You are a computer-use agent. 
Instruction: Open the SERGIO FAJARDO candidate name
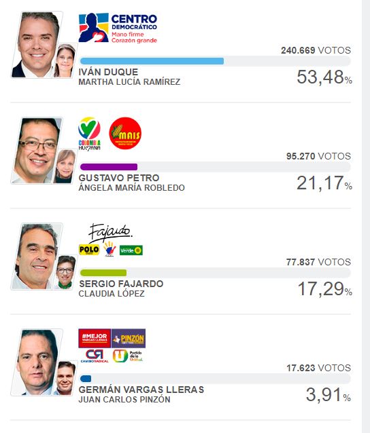121,284
